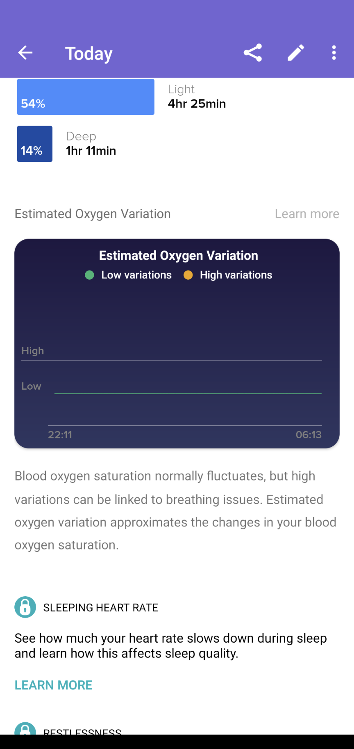
Task: Select the 54% Light sleep bar
Action: click(86, 97)
